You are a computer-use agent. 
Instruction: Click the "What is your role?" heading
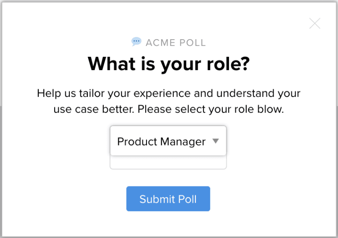169,63
